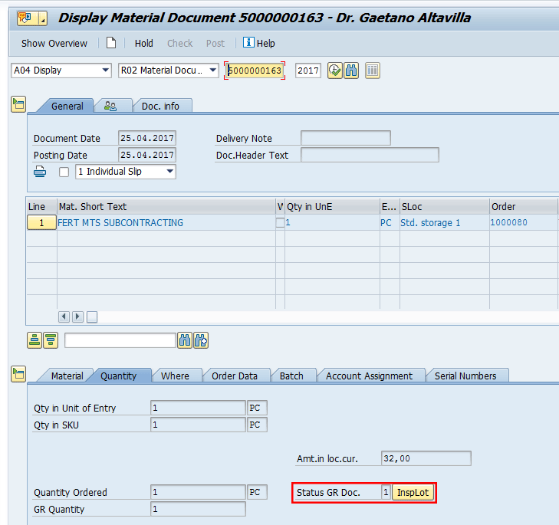The height and width of the screenshot is (525, 559).
Task: Click the binoculars find document icon
Action: pyautogui.click(x=351, y=71)
